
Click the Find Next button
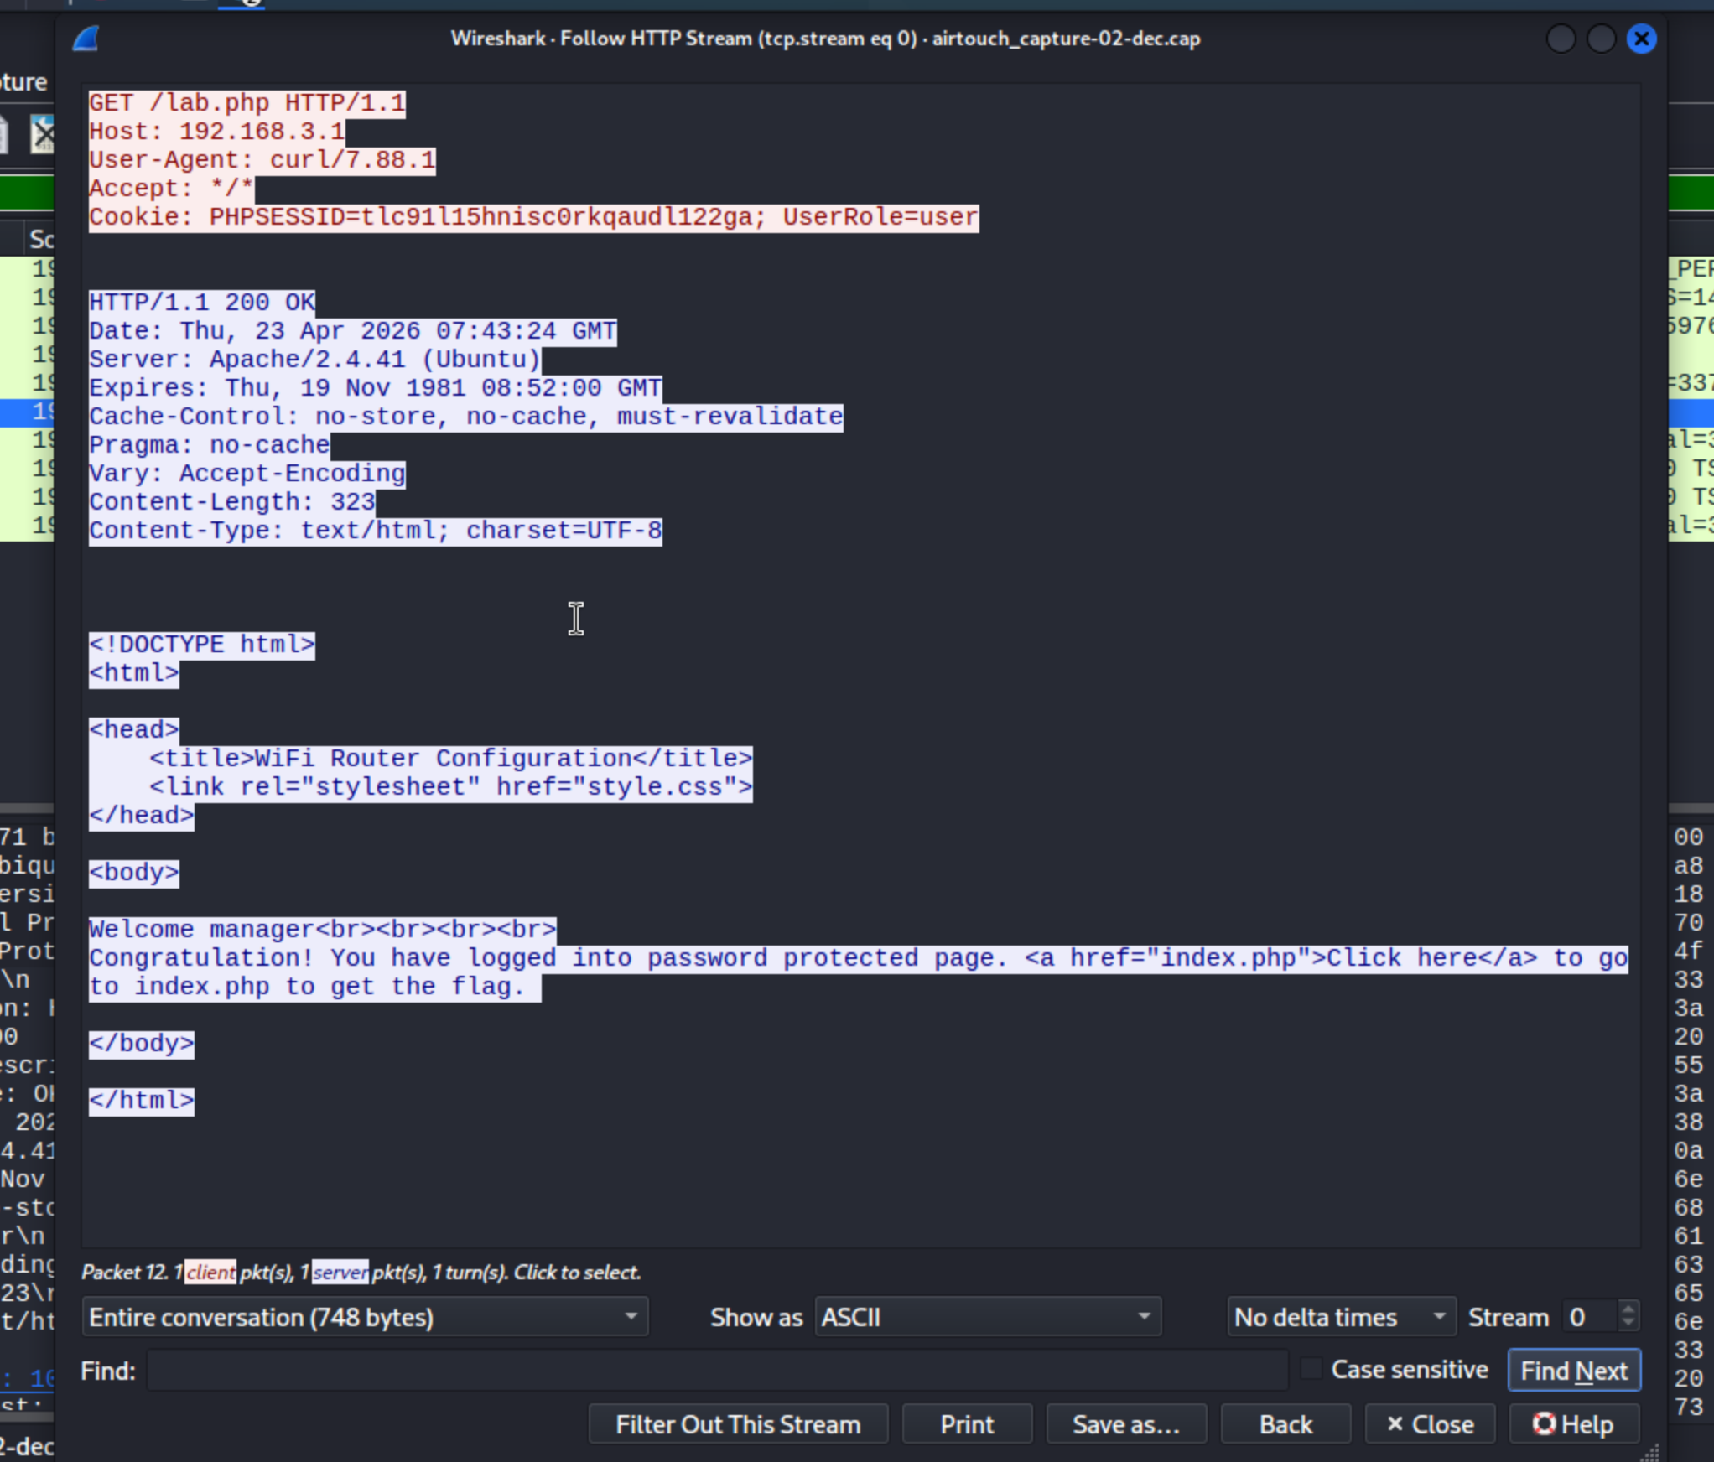pyautogui.click(x=1573, y=1371)
